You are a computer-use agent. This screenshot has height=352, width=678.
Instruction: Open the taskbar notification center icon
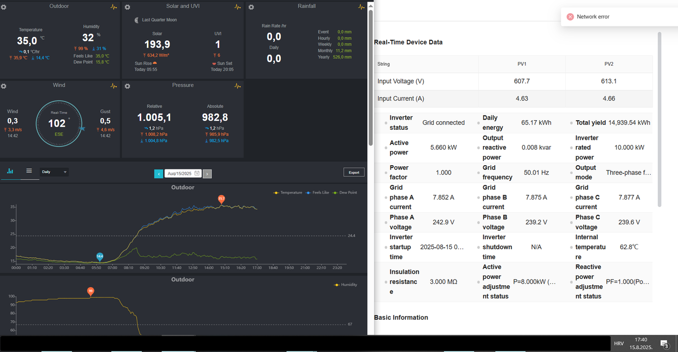point(664,344)
